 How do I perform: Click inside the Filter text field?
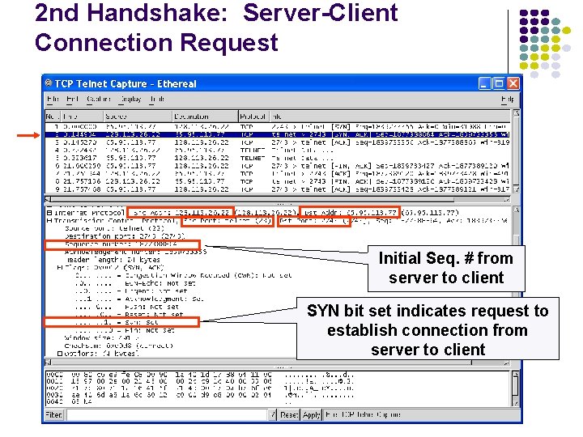(168, 414)
